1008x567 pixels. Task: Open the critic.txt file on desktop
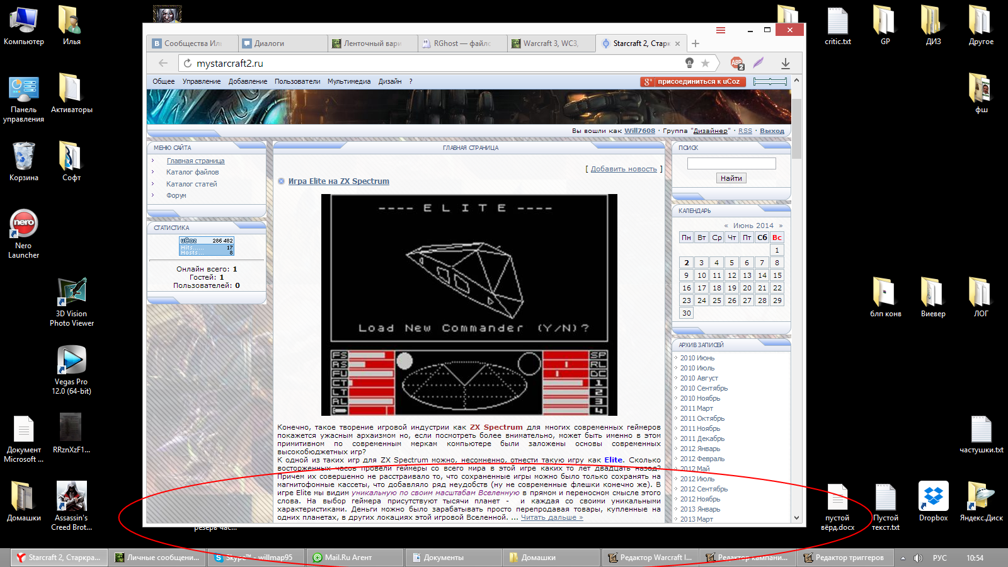coord(837,26)
